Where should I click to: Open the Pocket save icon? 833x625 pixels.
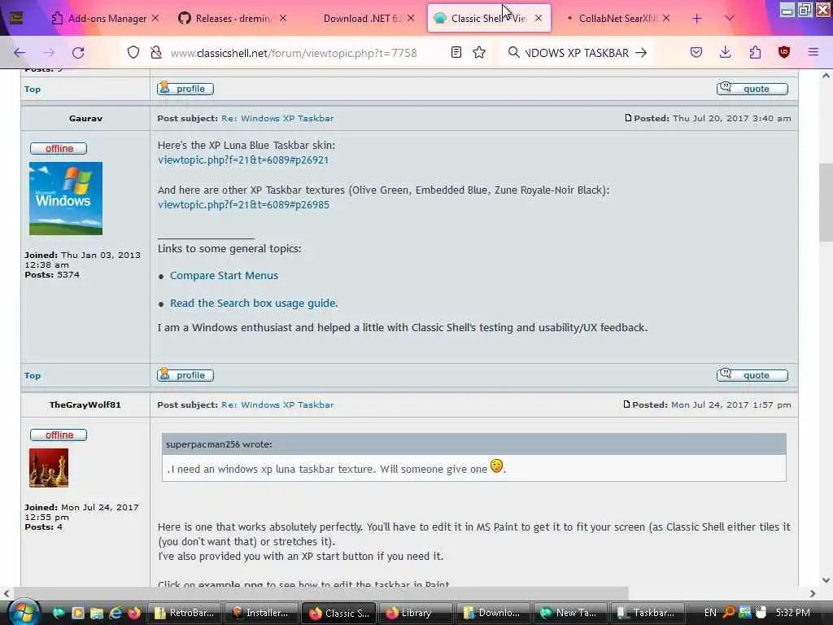tap(696, 52)
